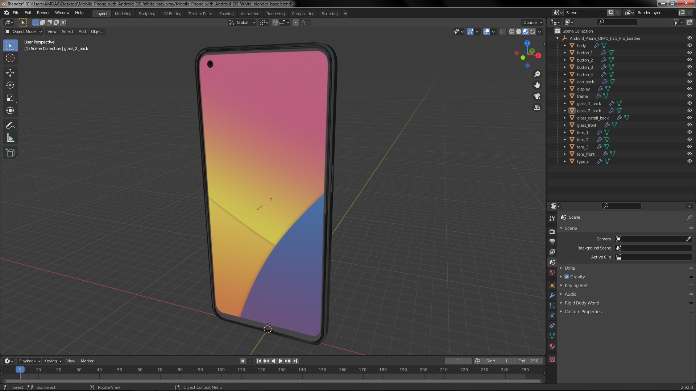The height and width of the screenshot is (391, 696).
Task: Activate the Transform tool
Action: (x=10, y=110)
